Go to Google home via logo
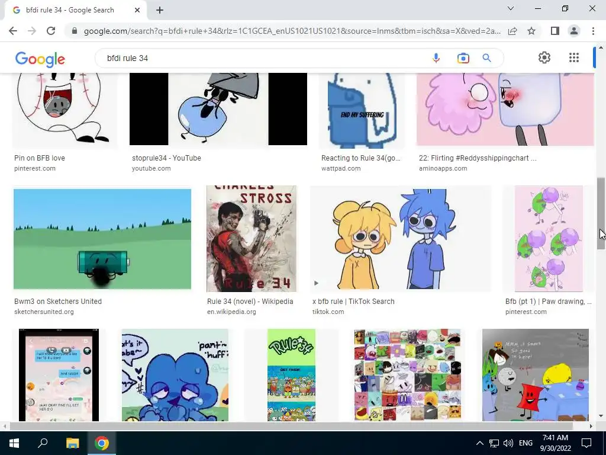606x455 pixels. tap(40, 59)
